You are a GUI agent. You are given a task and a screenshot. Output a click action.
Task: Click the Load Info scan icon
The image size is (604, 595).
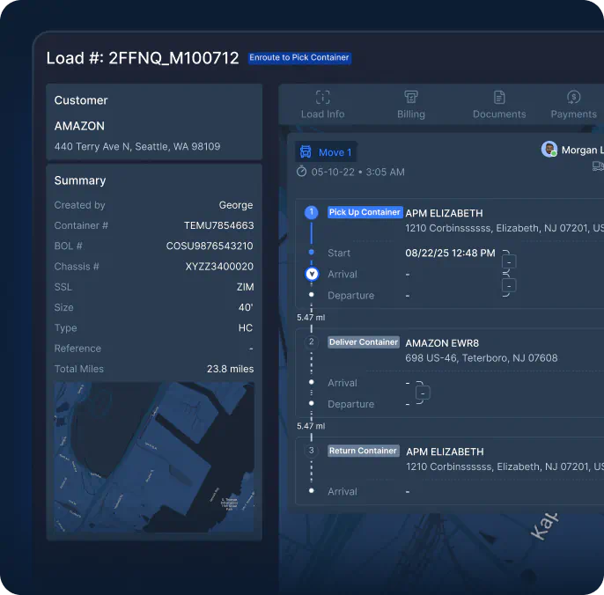tap(323, 97)
